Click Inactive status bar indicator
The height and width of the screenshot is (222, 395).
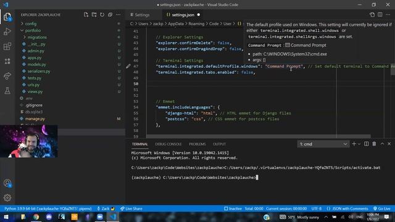[x=233, y=208]
